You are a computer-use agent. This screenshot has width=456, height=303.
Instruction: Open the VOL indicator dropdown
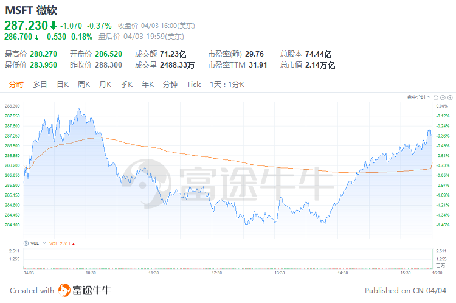point(44,243)
